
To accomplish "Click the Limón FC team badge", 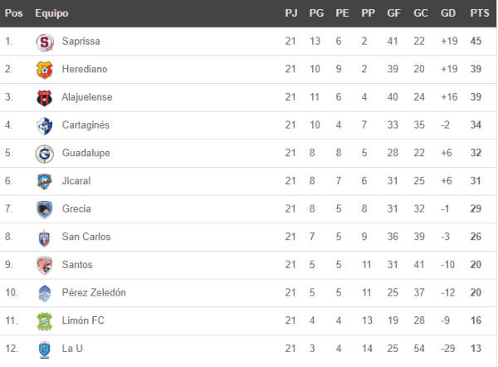I will 45,321.
